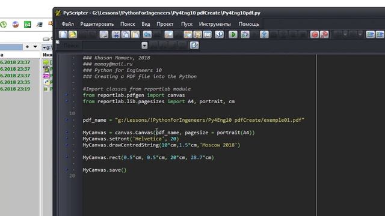Select file row dated 6.2018 23:35
The width and height of the screenshot is (385, 216).
click(x=15, y=82)
